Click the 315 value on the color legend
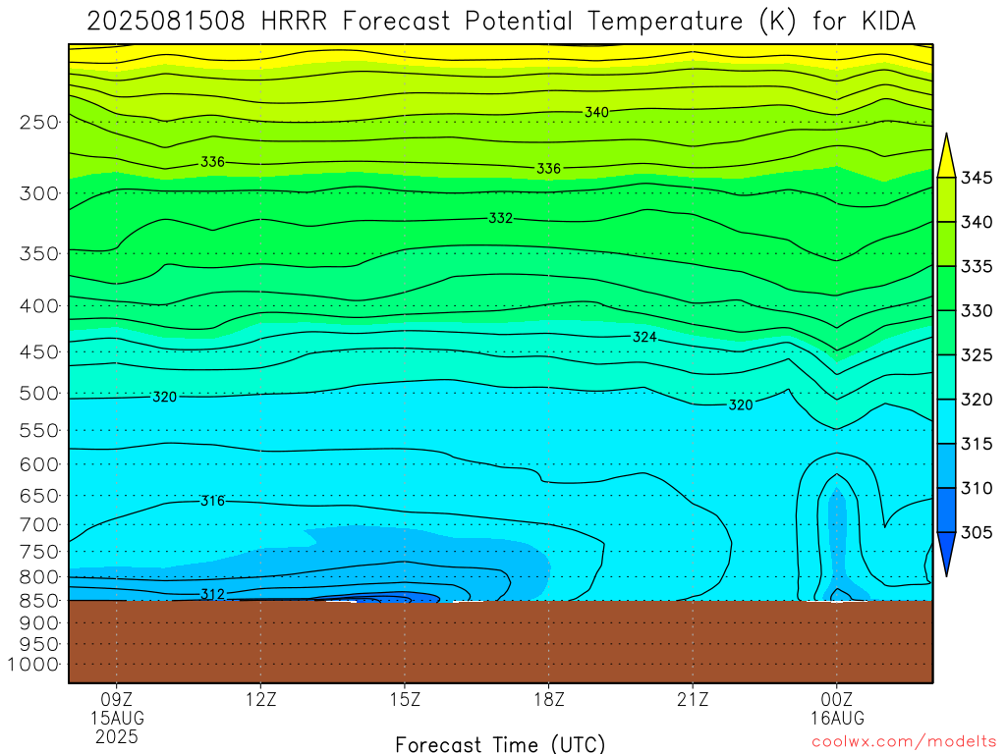Image resolution: width=1006 pixels, height=754 pixels. point(977,444)
